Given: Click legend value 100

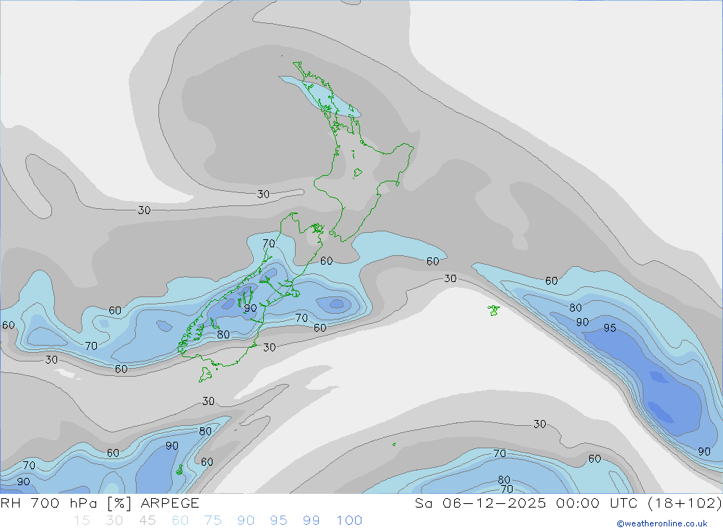Looking at the screenshot, I should point(349,521).
